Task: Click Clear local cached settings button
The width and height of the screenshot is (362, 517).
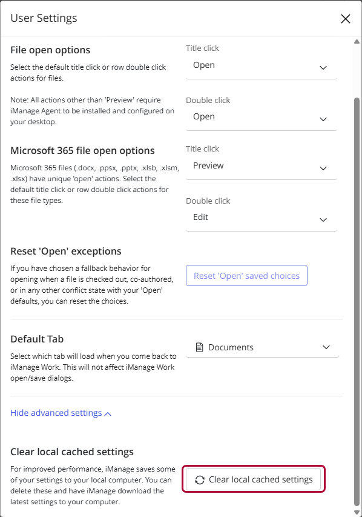Action: (x=253, y=479)
